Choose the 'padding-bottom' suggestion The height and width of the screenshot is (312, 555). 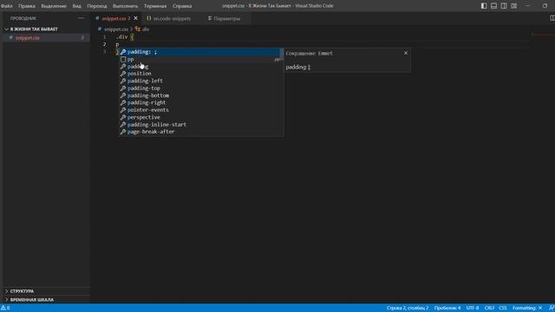click(x=200, y=95)
